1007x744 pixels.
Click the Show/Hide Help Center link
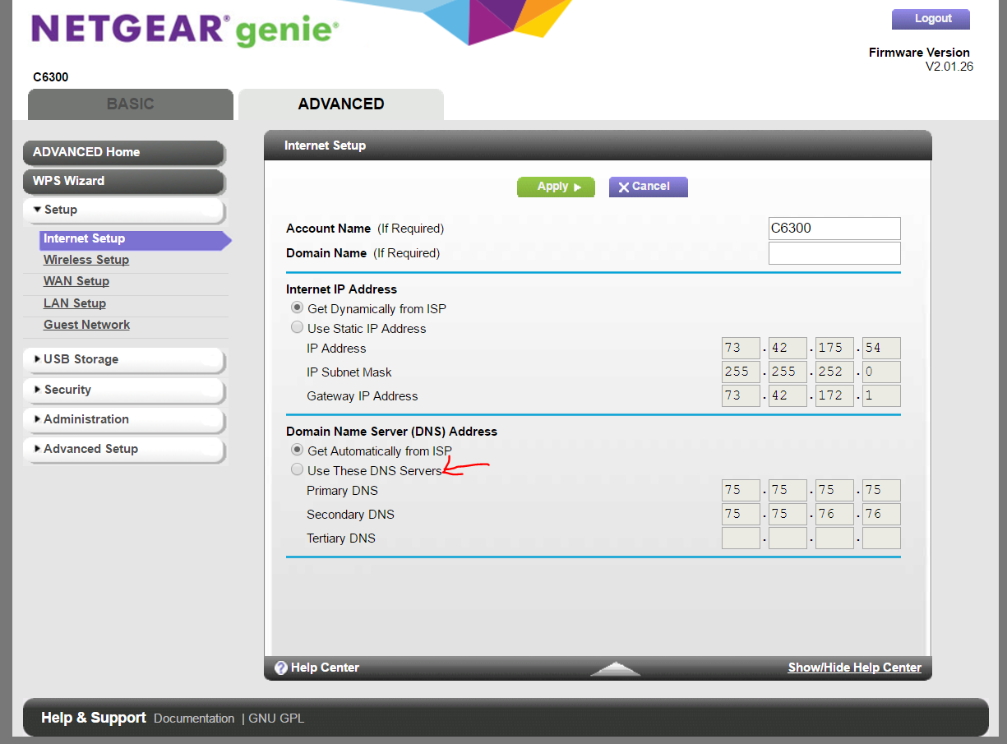tap(854, 668)
